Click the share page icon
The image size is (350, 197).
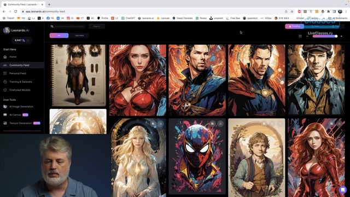pyautogui.click(x=286, y=11)
